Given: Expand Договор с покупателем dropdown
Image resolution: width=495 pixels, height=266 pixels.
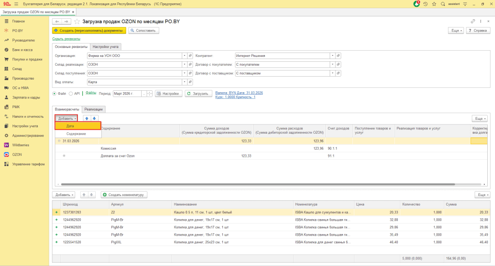Looking at the screenshot, I should tap(333, 64).
